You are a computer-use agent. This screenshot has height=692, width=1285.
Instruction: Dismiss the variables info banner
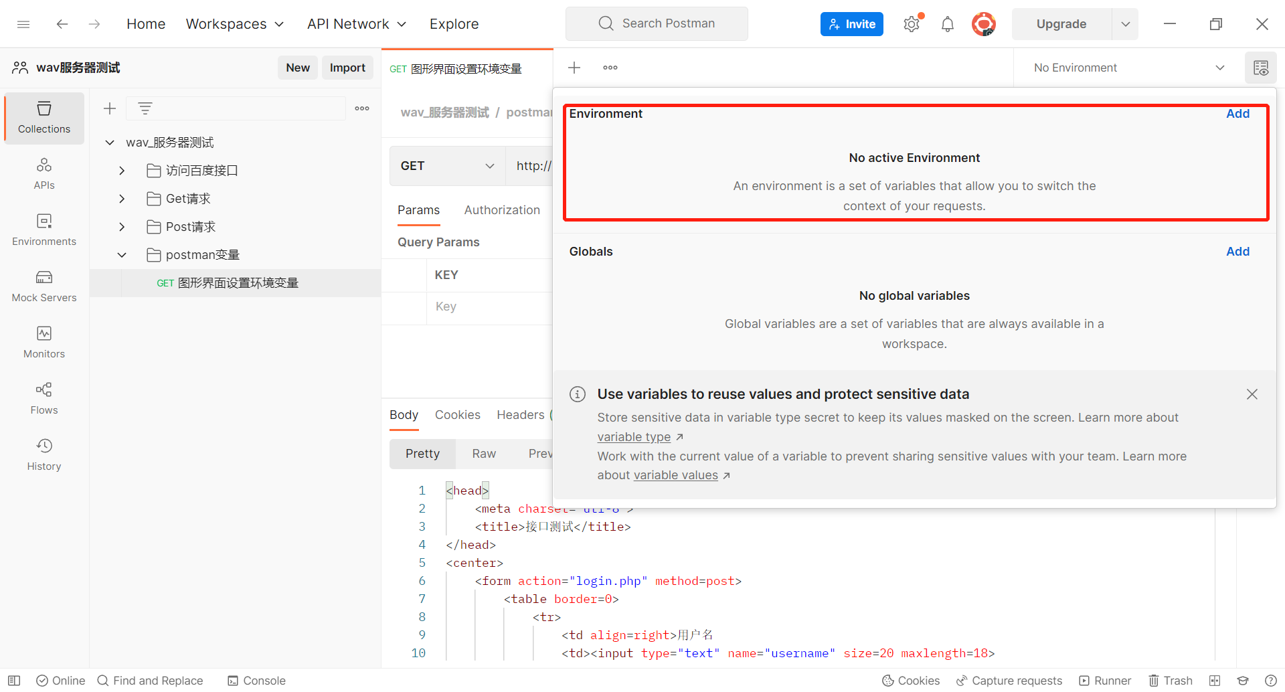(1252, 394)
